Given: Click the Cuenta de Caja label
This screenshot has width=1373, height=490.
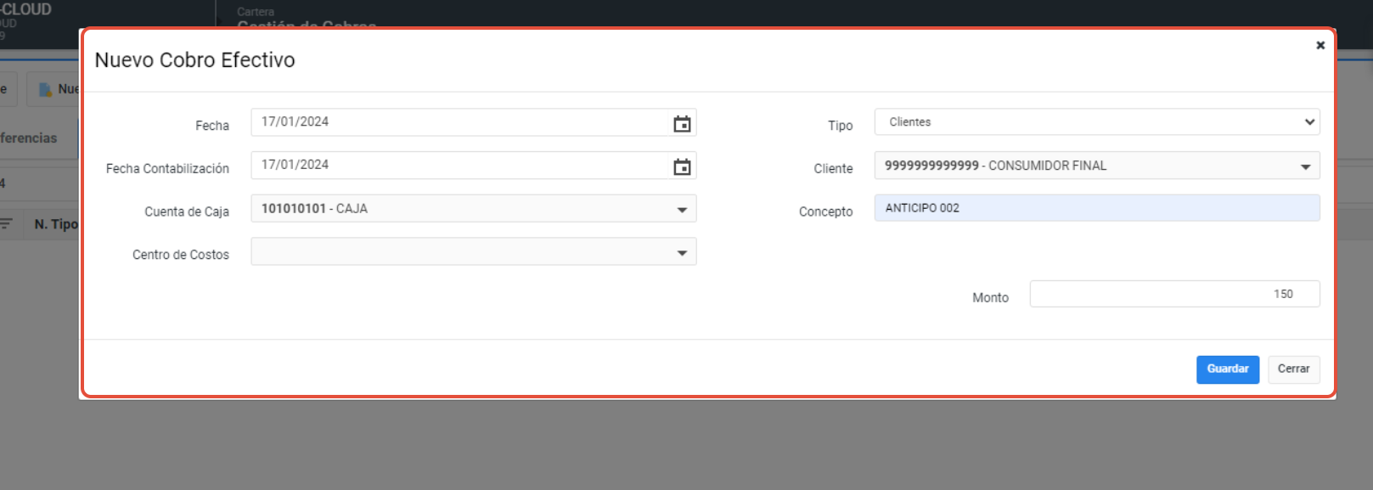Looking at the screenshot, I should tap(187, 211).
